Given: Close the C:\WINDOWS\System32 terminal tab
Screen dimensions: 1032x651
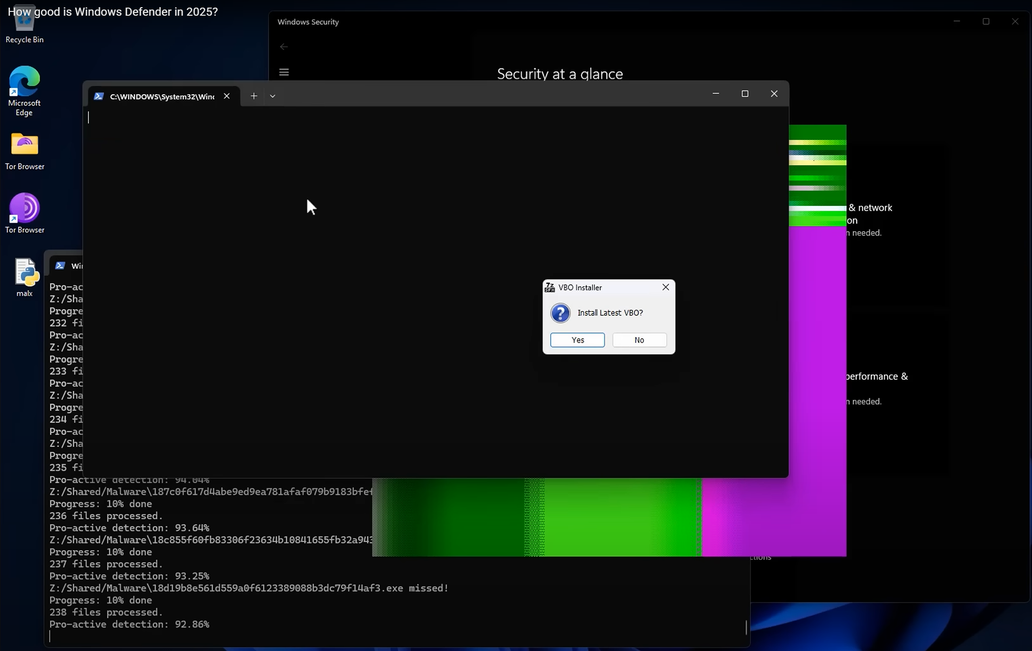Looking at the screenshot, I should (x=227, y=96).
